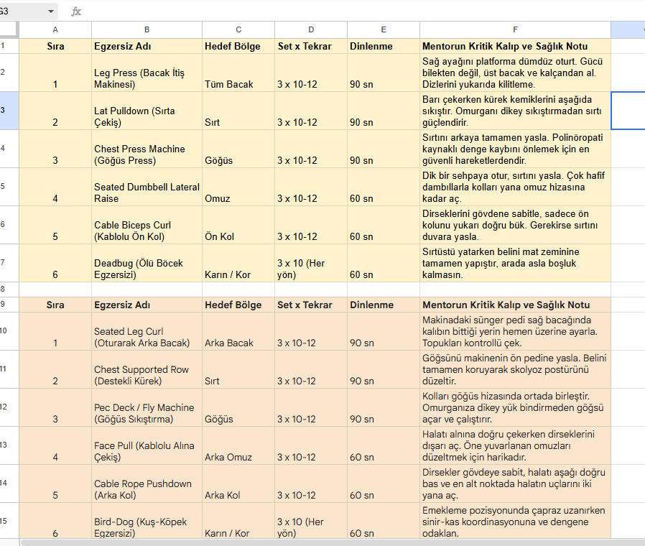Click the 'Arka Omuz' target region cell
Screen dimensions: 645x546
click(238, 445)
